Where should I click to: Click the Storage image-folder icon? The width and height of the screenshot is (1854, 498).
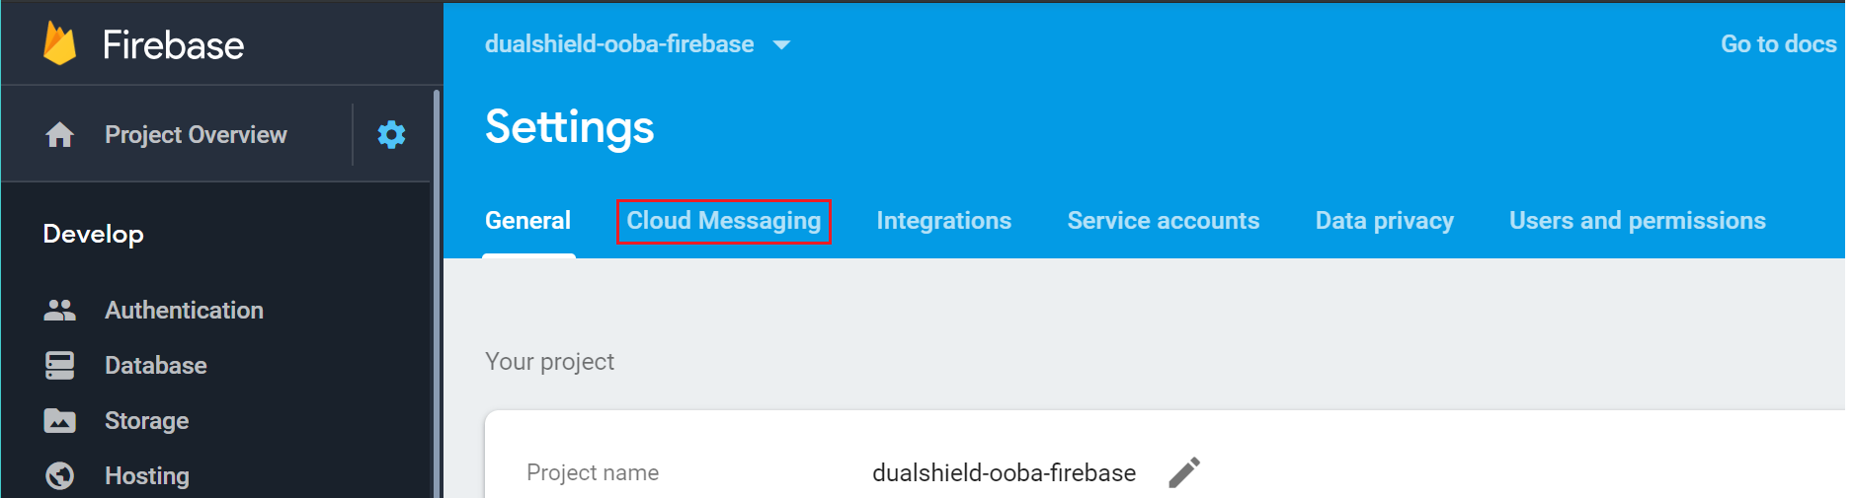[59, 421]
